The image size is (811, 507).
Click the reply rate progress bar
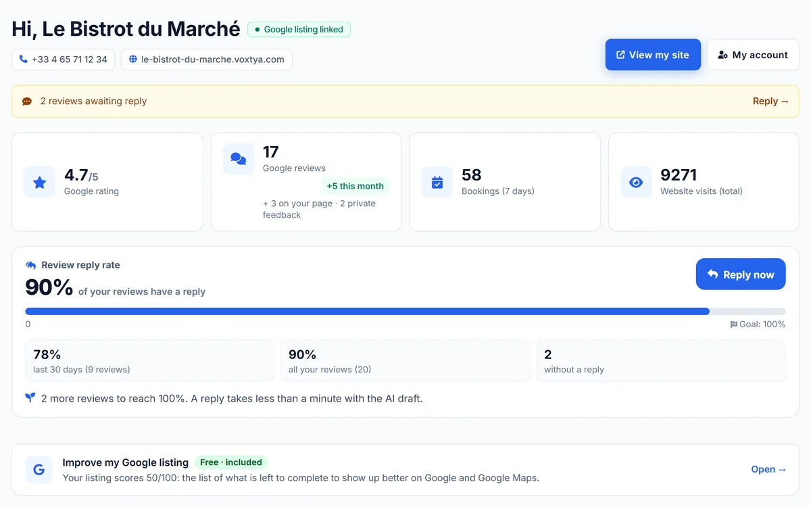[405, 312]
